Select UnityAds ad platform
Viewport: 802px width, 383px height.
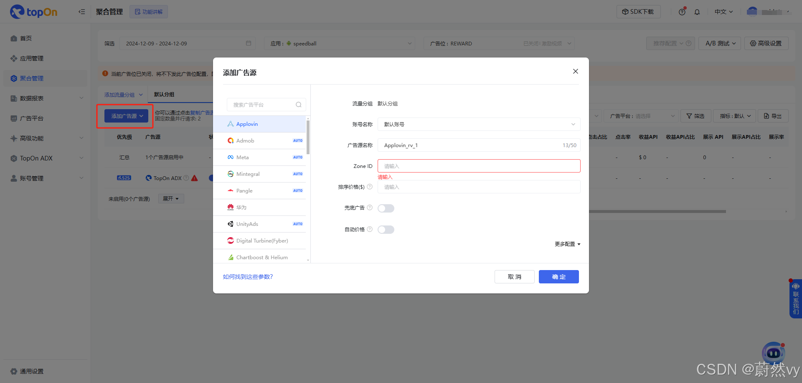(259, 224)
